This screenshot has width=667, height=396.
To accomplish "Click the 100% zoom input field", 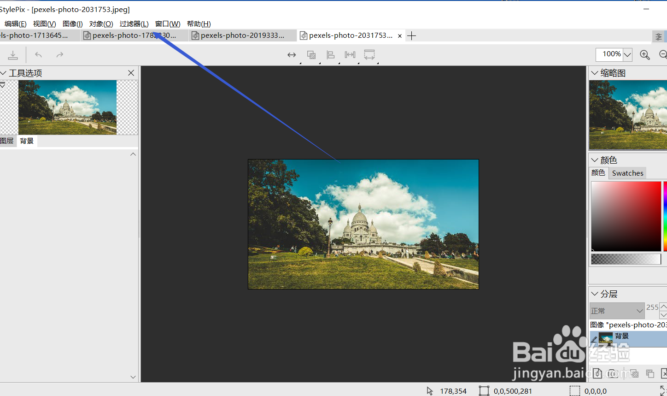I will click(x=610, y=54).
